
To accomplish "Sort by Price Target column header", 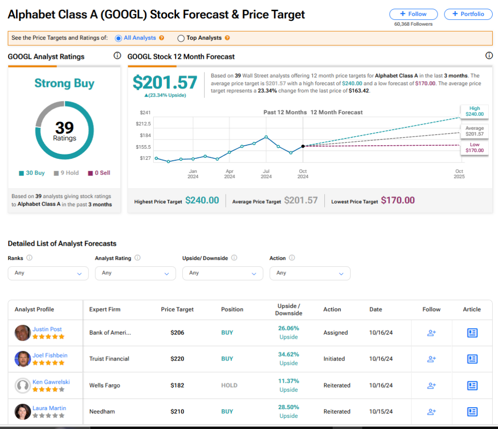I will 177,309.
